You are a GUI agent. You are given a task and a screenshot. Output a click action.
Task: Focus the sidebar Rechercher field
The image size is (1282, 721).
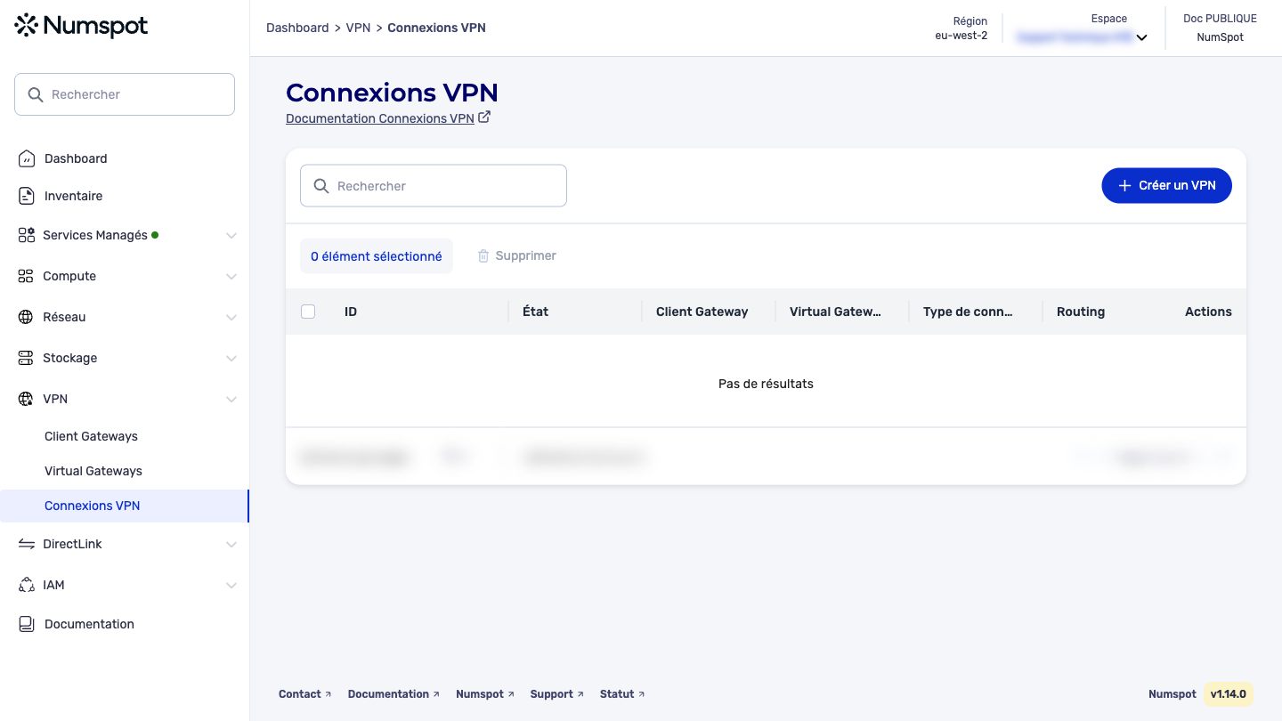click(x=125, y=94)
